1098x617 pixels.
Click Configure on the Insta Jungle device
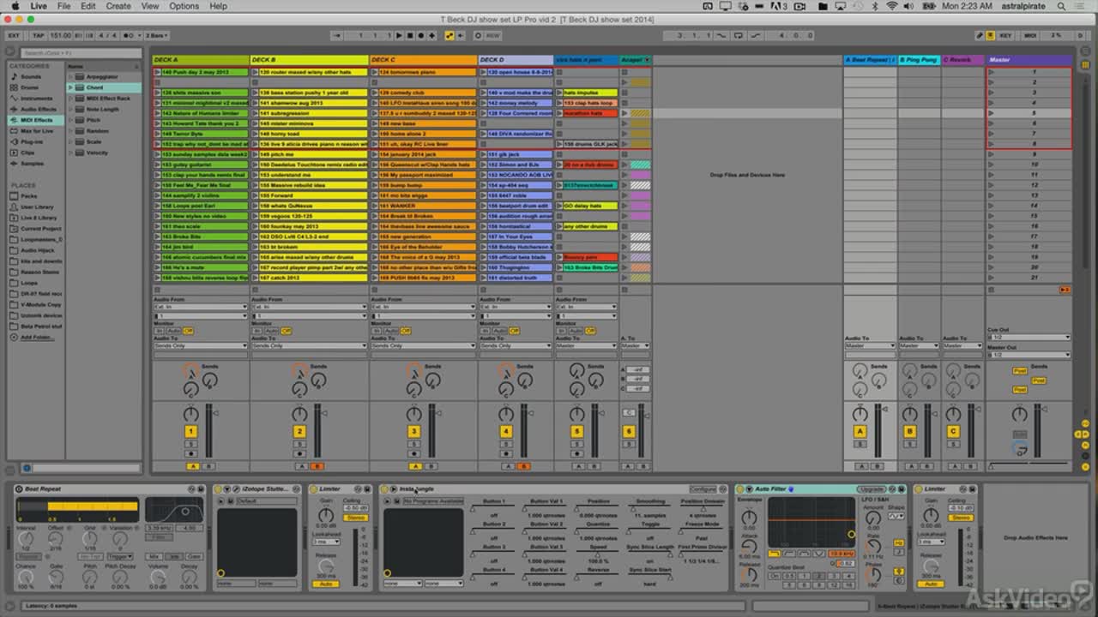pos(703,489)
